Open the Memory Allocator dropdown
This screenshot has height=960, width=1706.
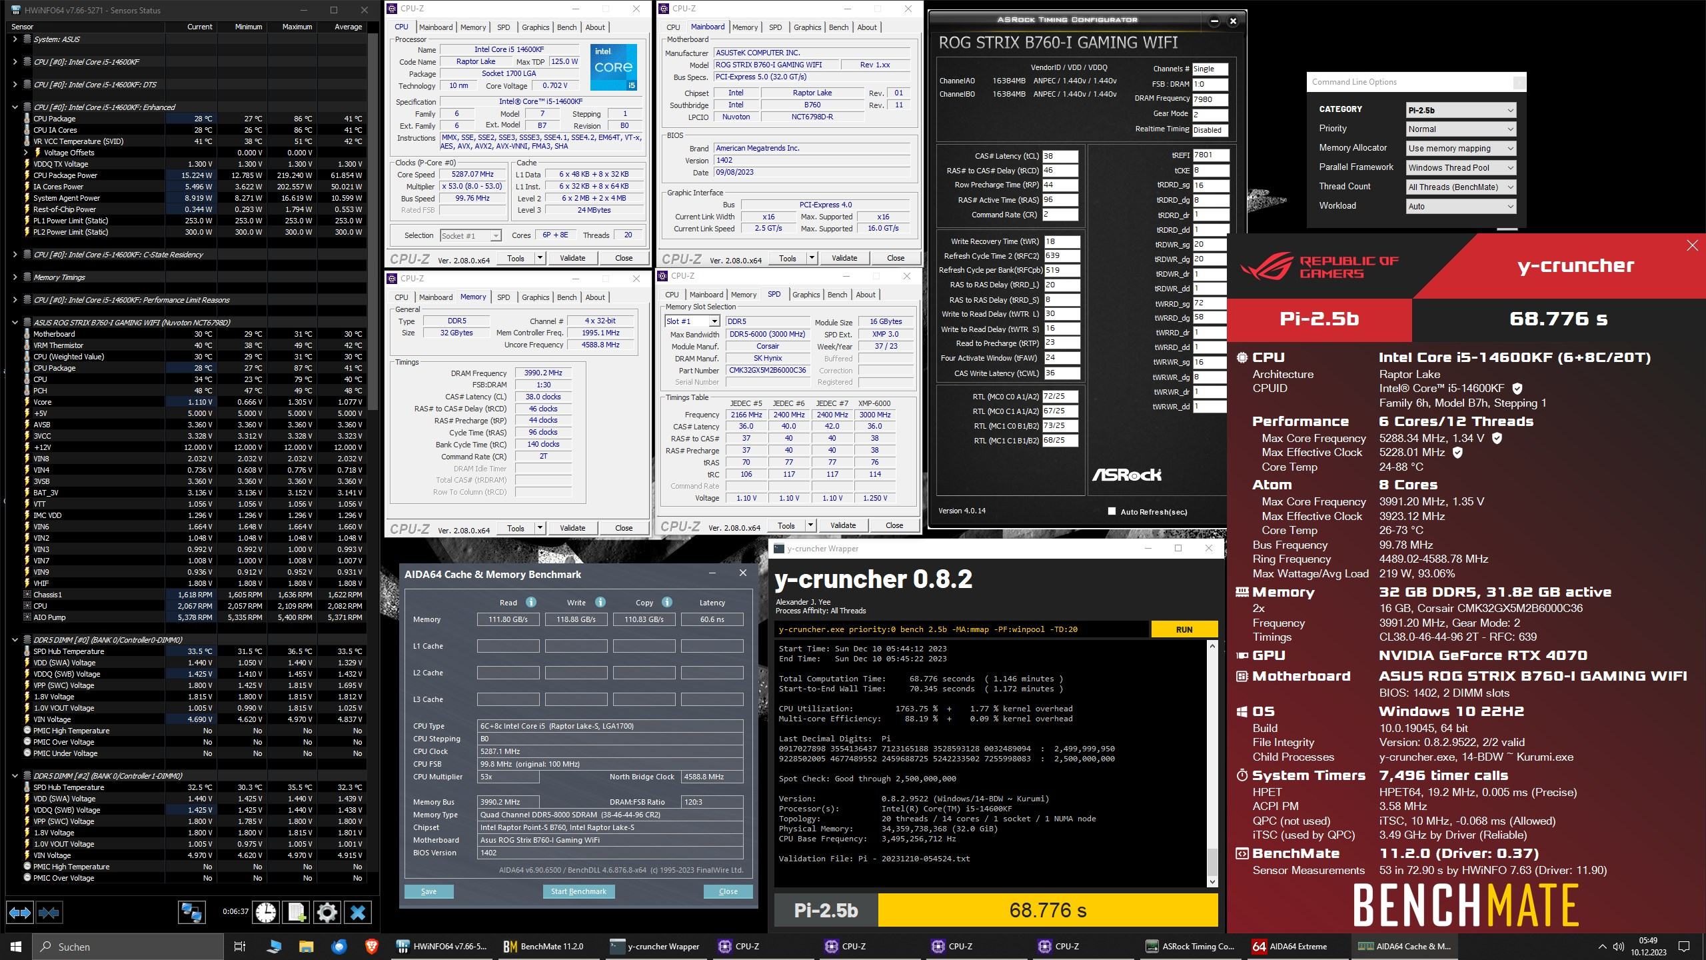click(1461, 148)
